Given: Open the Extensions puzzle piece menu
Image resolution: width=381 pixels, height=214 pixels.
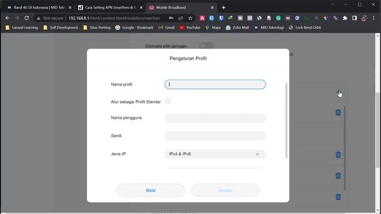Looking at the screenshot, I should tap(345, 18).
